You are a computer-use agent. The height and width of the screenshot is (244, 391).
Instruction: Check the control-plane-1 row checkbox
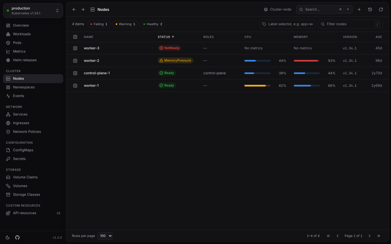pos(75,73)
